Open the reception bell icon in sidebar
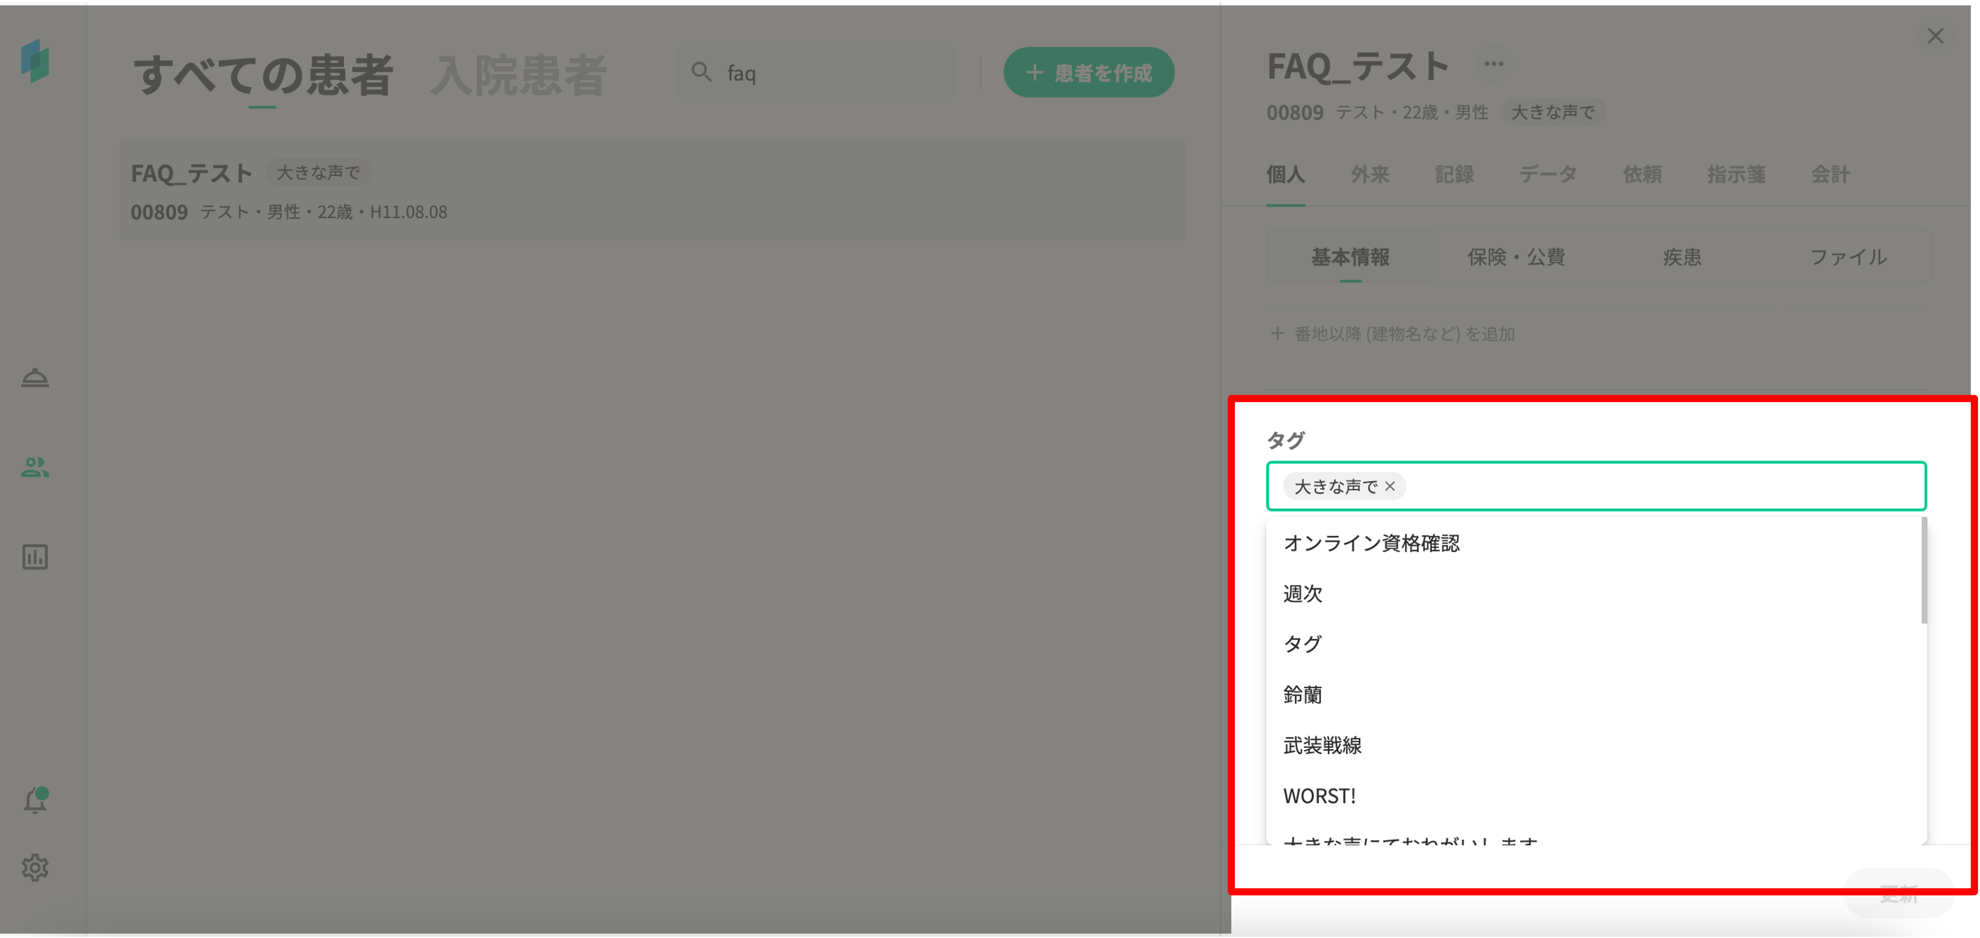The height and width of the screenshot is (938, 1980). [x=35, y=378]
